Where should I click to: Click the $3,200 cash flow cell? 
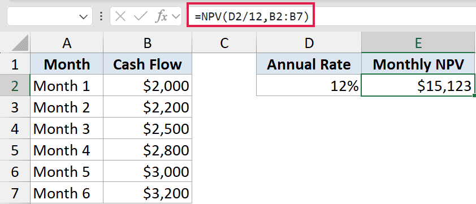tap(148, 193)
